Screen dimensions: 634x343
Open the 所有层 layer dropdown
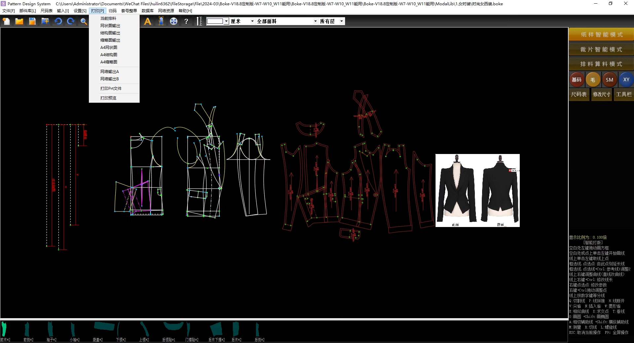coord(341,21)
